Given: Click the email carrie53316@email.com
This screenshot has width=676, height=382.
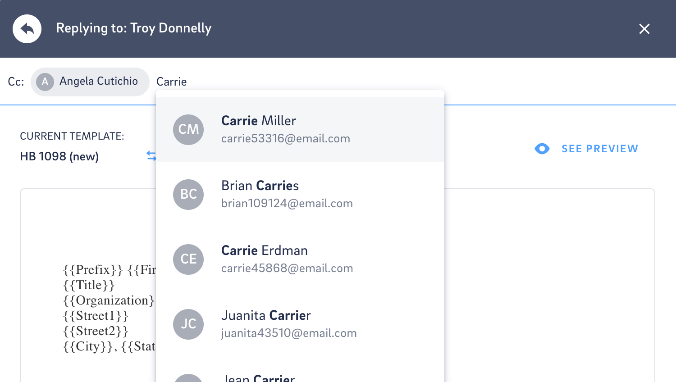Looking at the screenshot, I should 286,138.
